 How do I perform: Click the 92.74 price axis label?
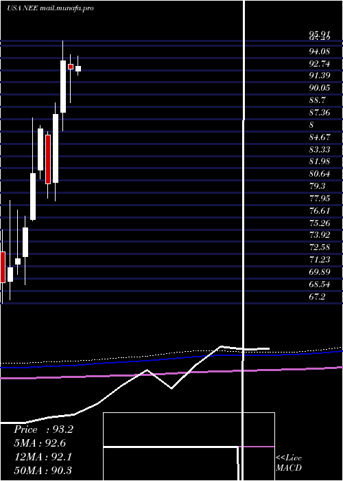[x=320, y=64]
